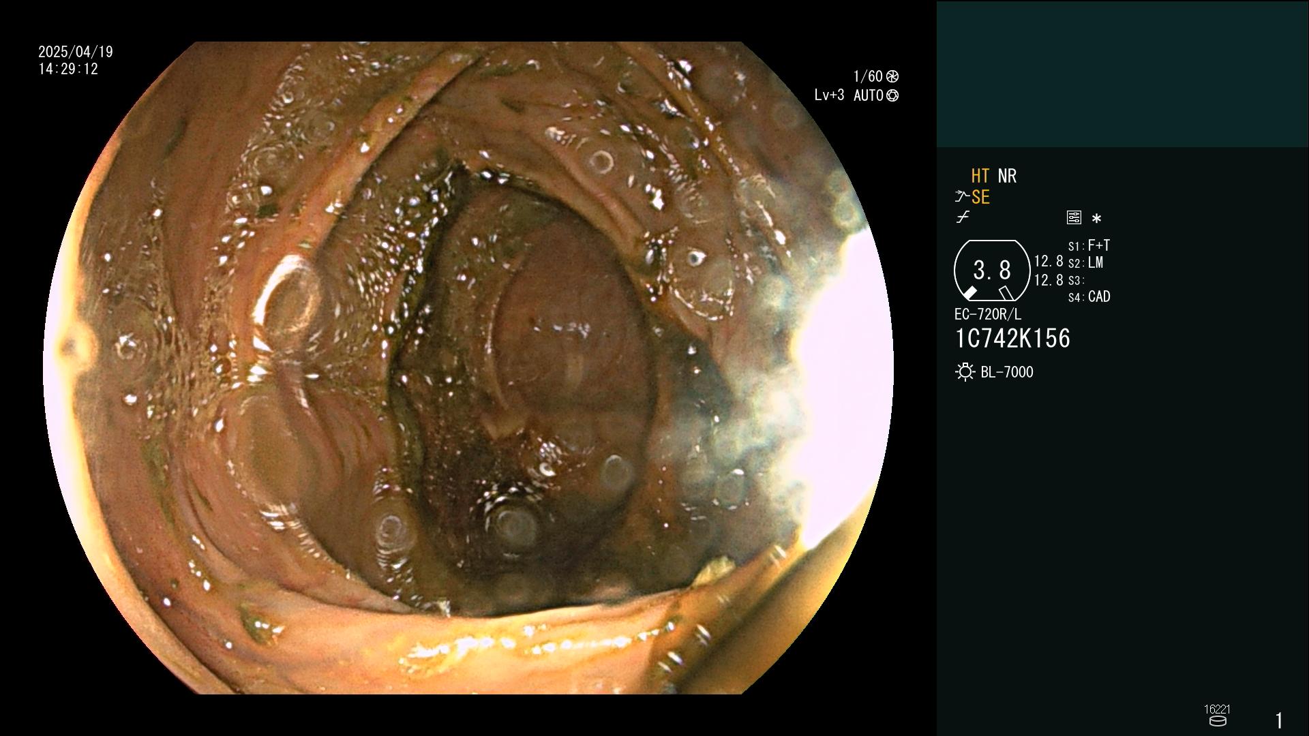Click the asterisk indicator beside the sliders icon

(x=1096, y=219)
